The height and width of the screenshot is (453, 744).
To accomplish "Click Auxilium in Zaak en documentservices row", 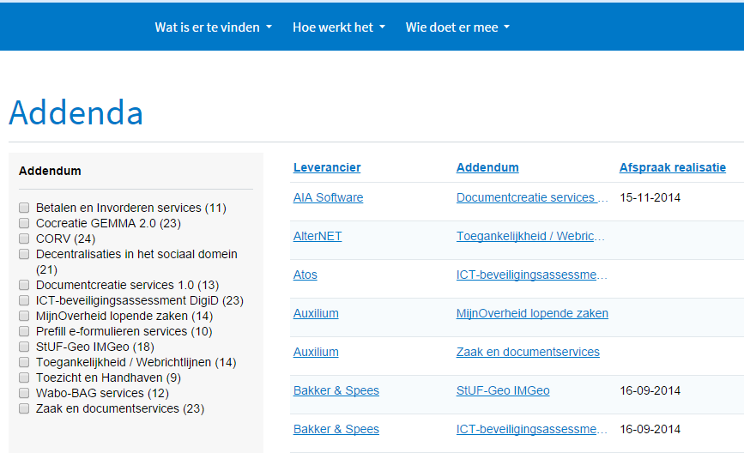I will [x=316, y=352].
